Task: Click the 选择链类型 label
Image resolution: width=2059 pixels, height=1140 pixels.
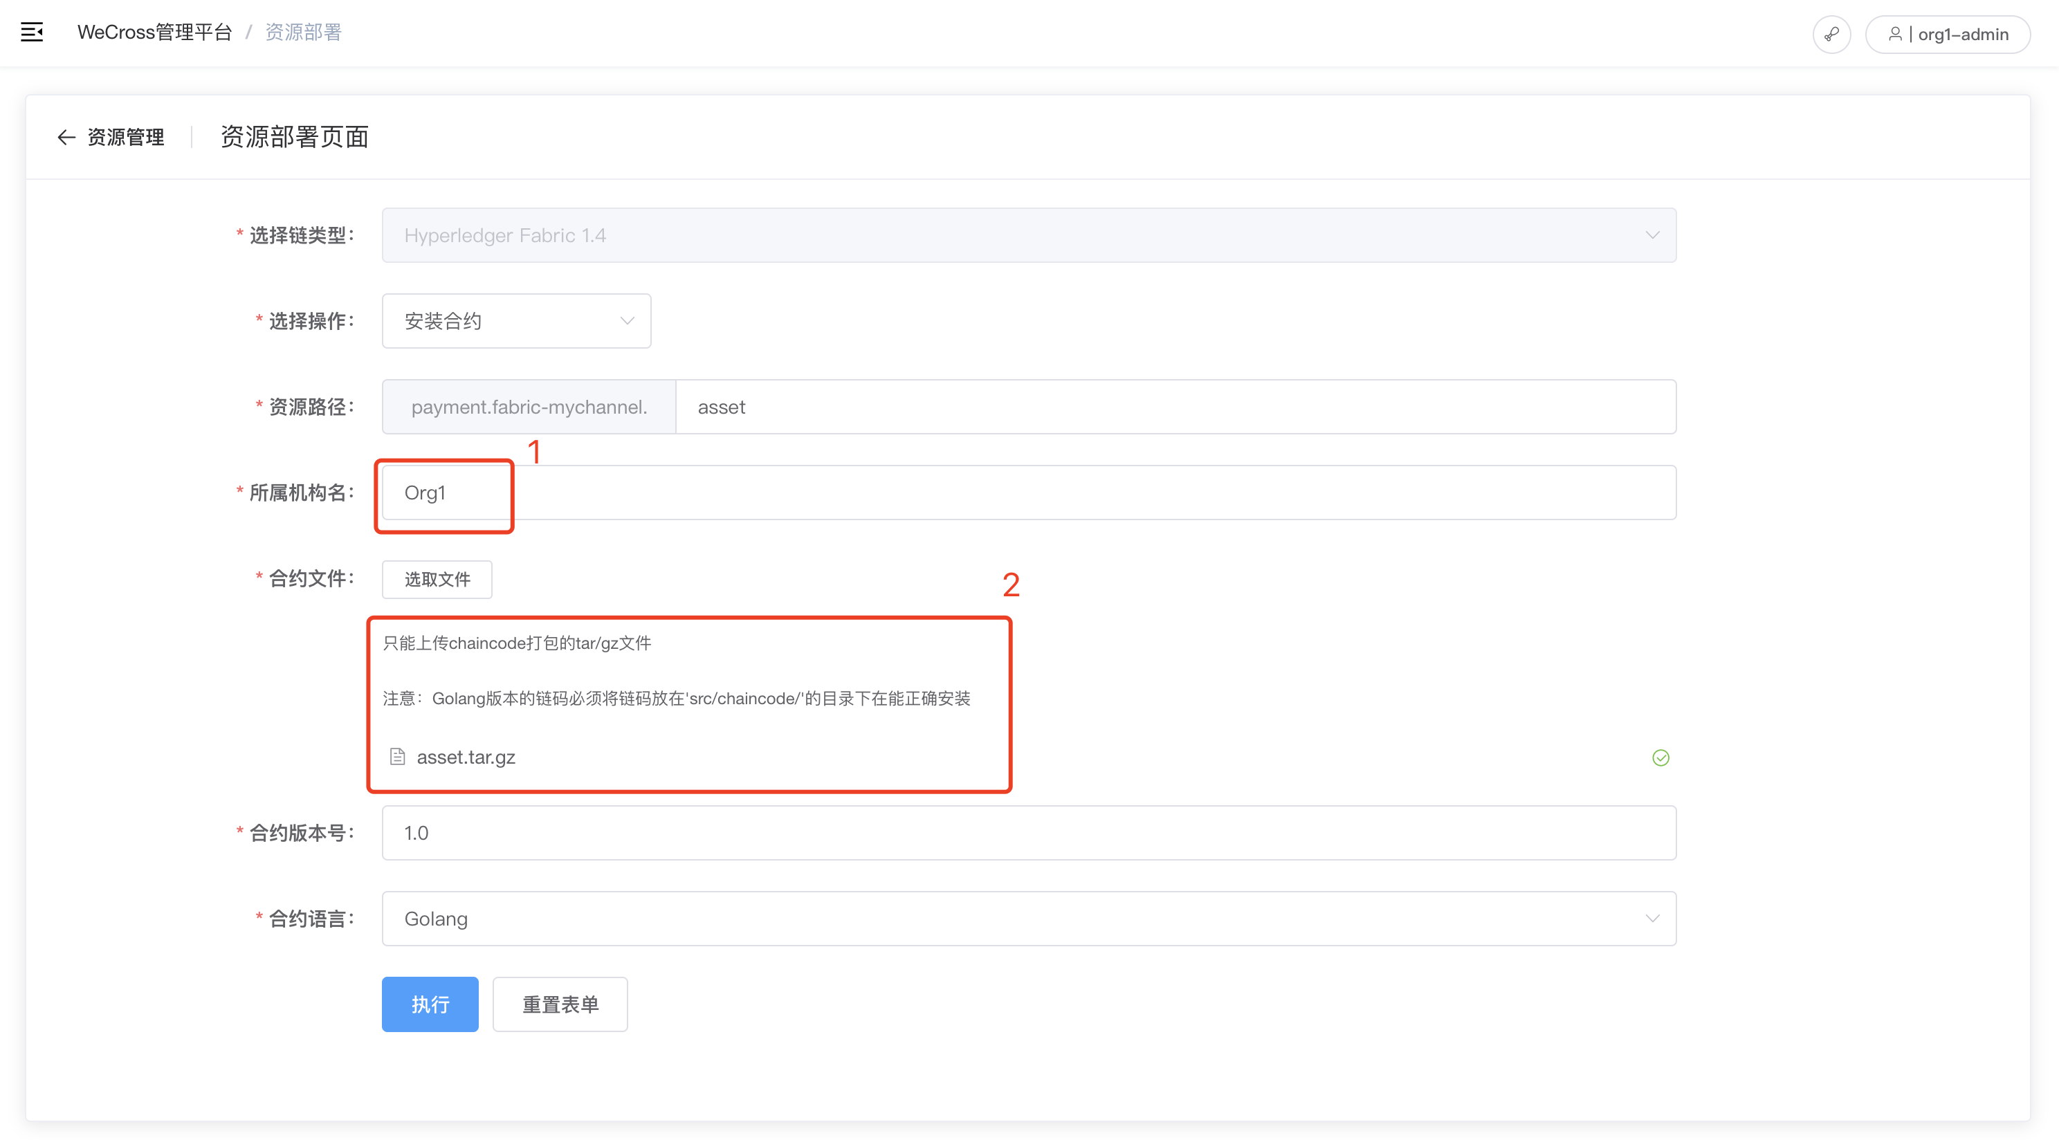Action: click(302, 235)
